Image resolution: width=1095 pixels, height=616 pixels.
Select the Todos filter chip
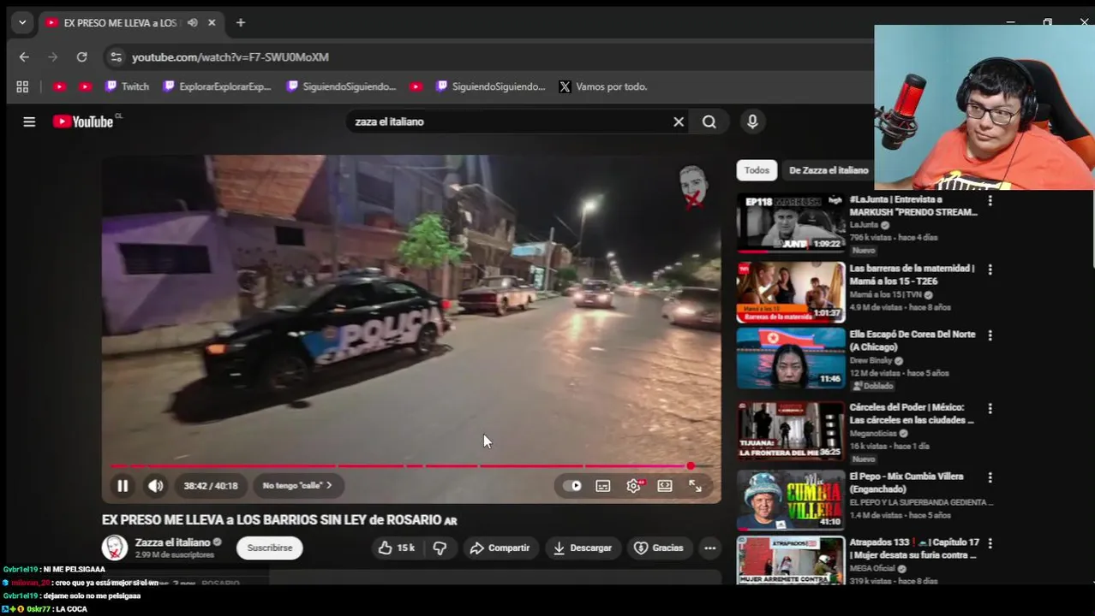click(757, 170)
